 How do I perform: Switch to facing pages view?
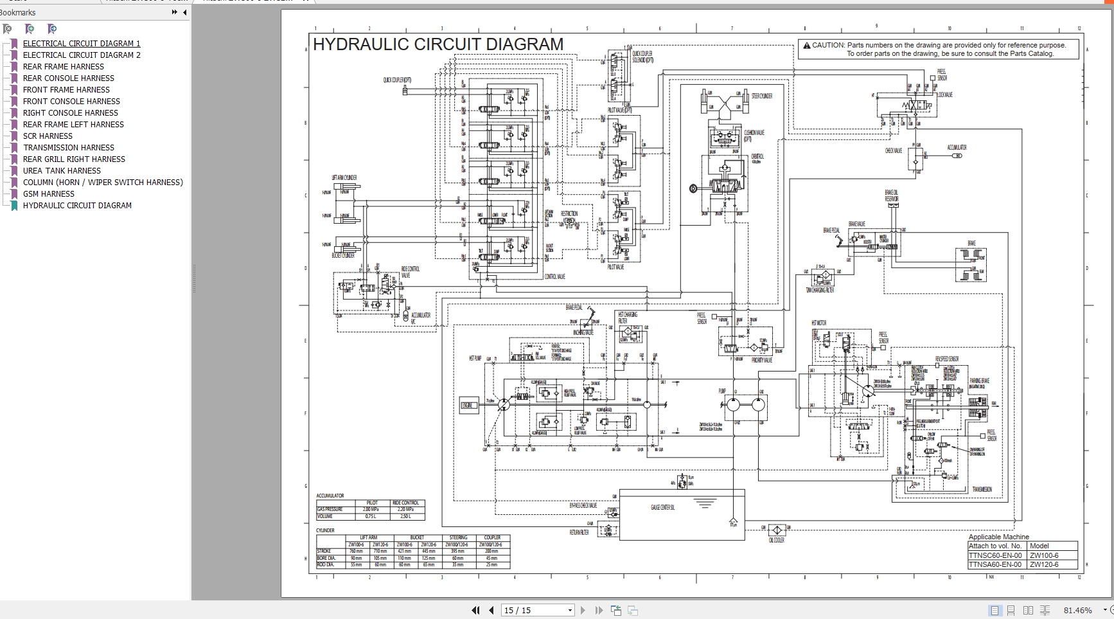point(1028,610)
